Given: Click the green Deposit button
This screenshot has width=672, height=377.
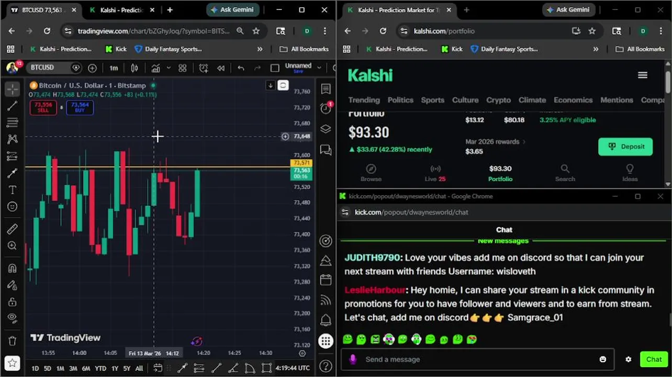Looking at the screenshot, I should (x=625, y=147).
